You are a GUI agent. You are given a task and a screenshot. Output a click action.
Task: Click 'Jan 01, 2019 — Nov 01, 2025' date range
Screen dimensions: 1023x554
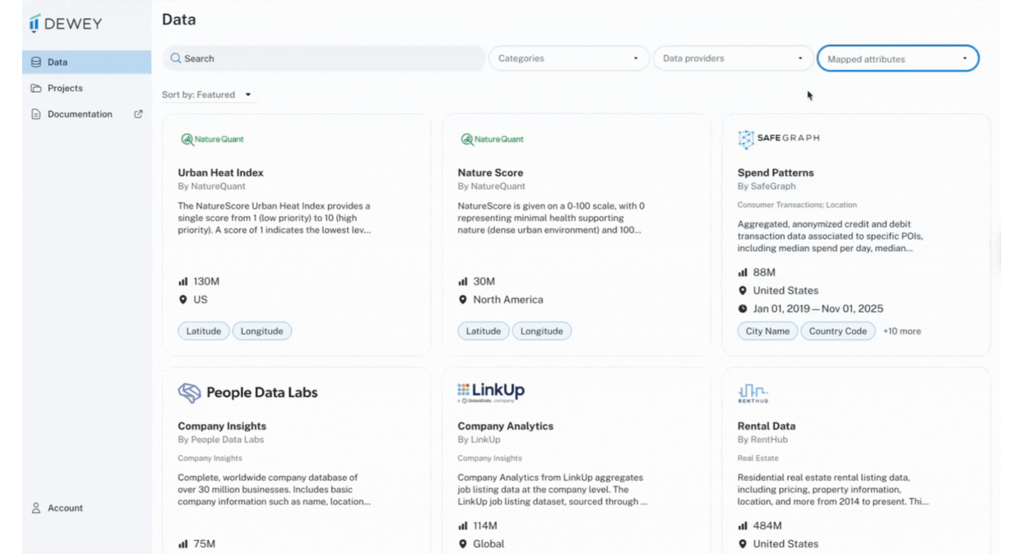(818, 309)
